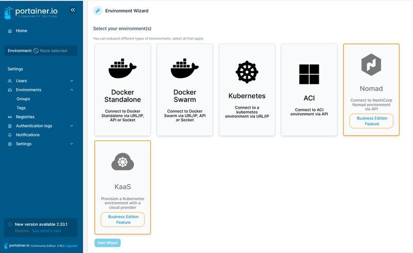Click the See what's new link
This screenshot has width=413, height=253.
[46, 231]
